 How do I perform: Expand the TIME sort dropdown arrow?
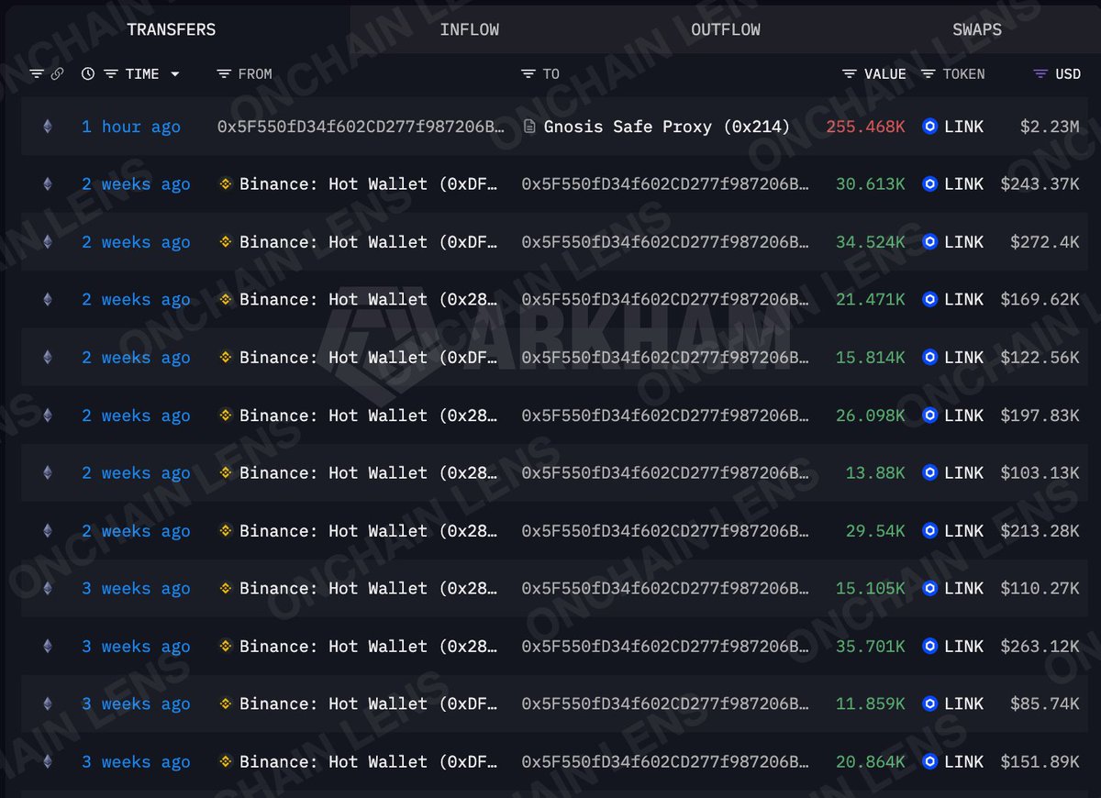tap(174, 74)
